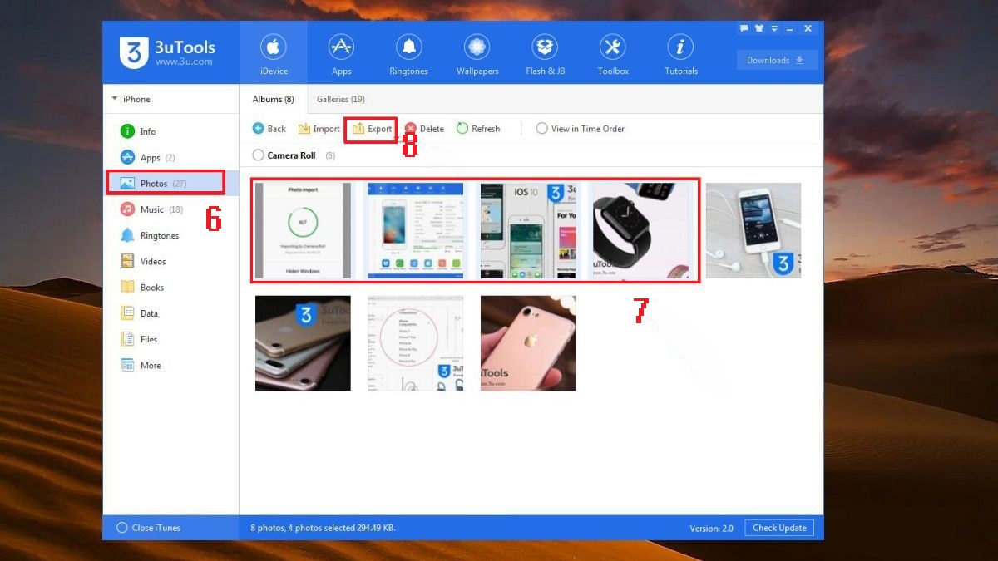This screenshot has width=998, height=561.
Task: Select Files in the sidebar
Action: coord(171,339)
